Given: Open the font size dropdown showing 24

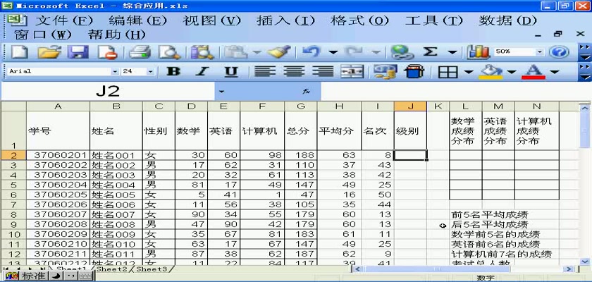Looking at the screenshot, I should click(150, 71).
